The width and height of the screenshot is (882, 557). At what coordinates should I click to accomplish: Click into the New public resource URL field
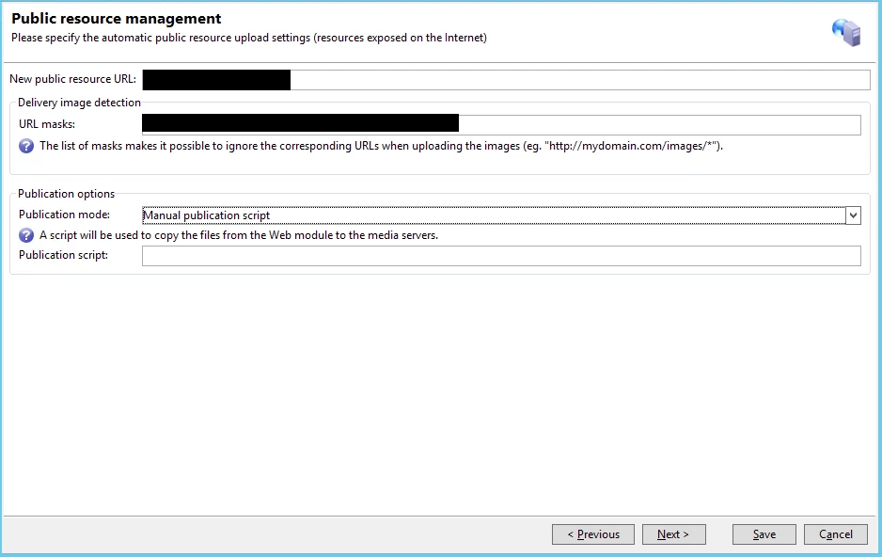(506, 79)
